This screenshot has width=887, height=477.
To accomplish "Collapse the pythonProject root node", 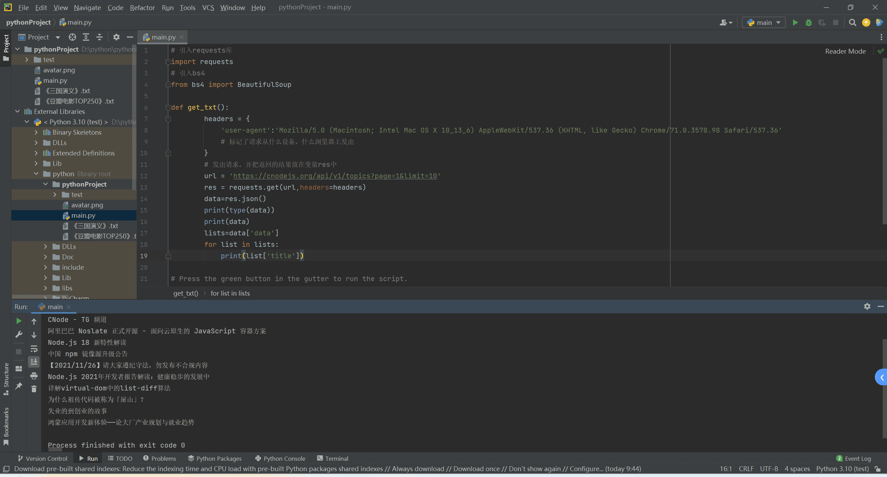I will coord(18,49).
